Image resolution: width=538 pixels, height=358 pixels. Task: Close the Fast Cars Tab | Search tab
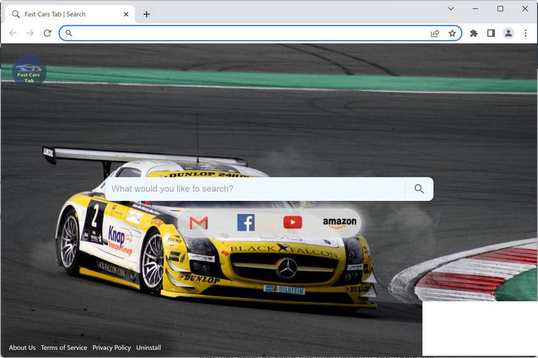pyautogui.click(x=126, y=14)
